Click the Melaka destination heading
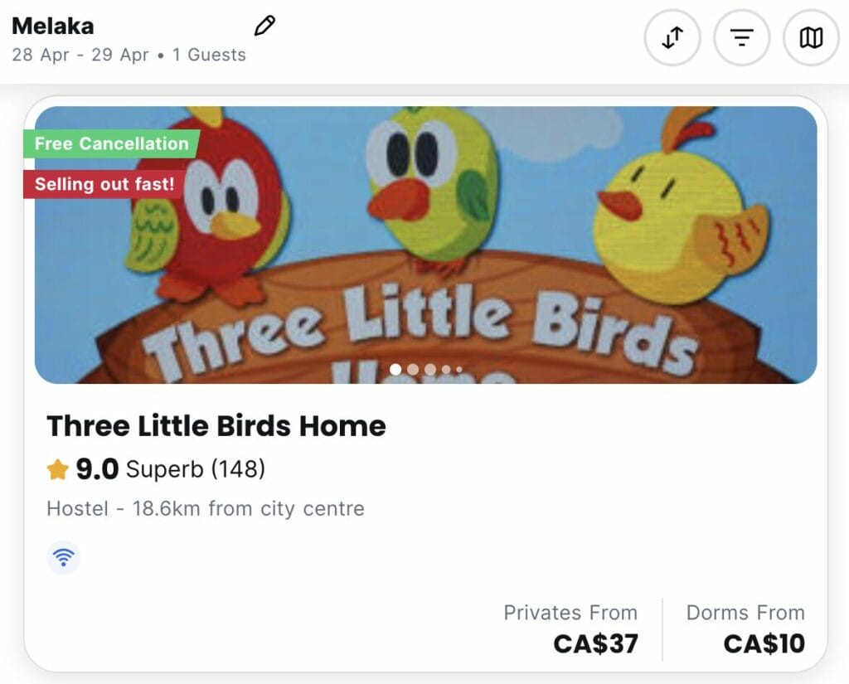This screenshot has height=684, width=849. (x=52, y=26)
